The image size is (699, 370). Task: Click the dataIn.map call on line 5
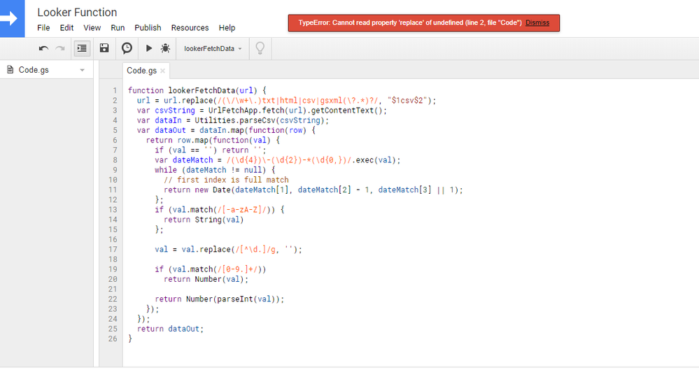point(222,130)
